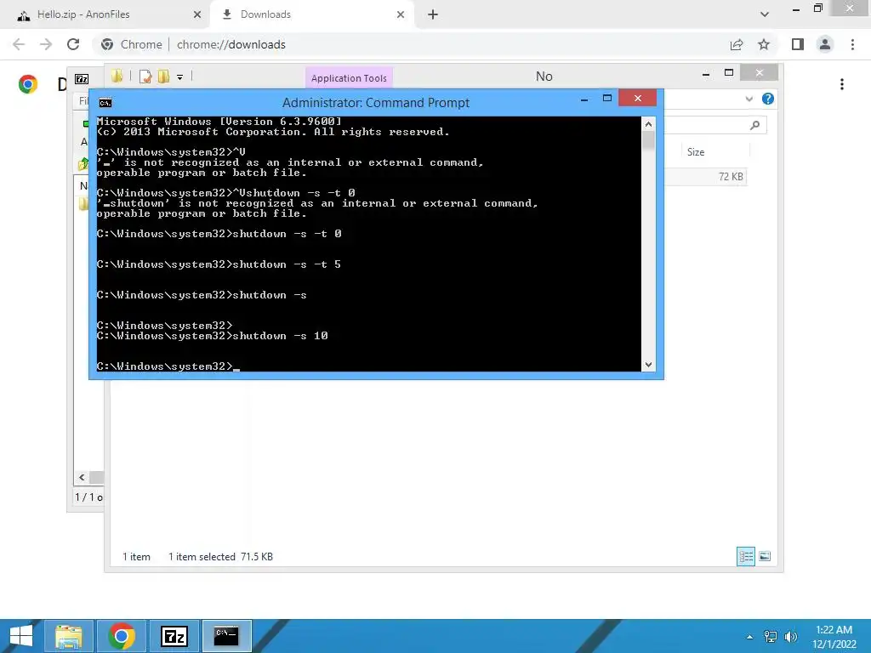This screenshot has height=653, width=871.
Task: Open 7-Zip from taskbar
Action: pos(174,636)
